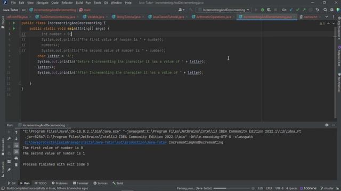Show hidden editor tabs with the chevron

pyautogui.click(x=327, y=17)
